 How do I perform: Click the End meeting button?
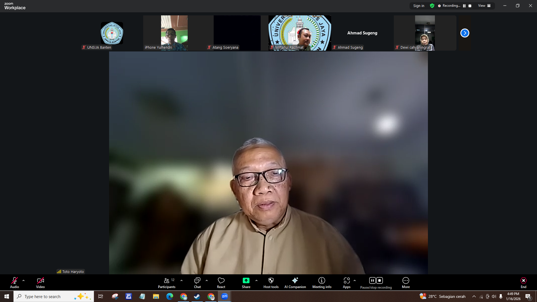coord(523,281)
